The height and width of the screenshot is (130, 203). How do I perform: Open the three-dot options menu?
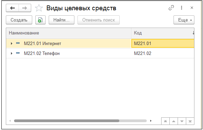click(x=181, y=8)
